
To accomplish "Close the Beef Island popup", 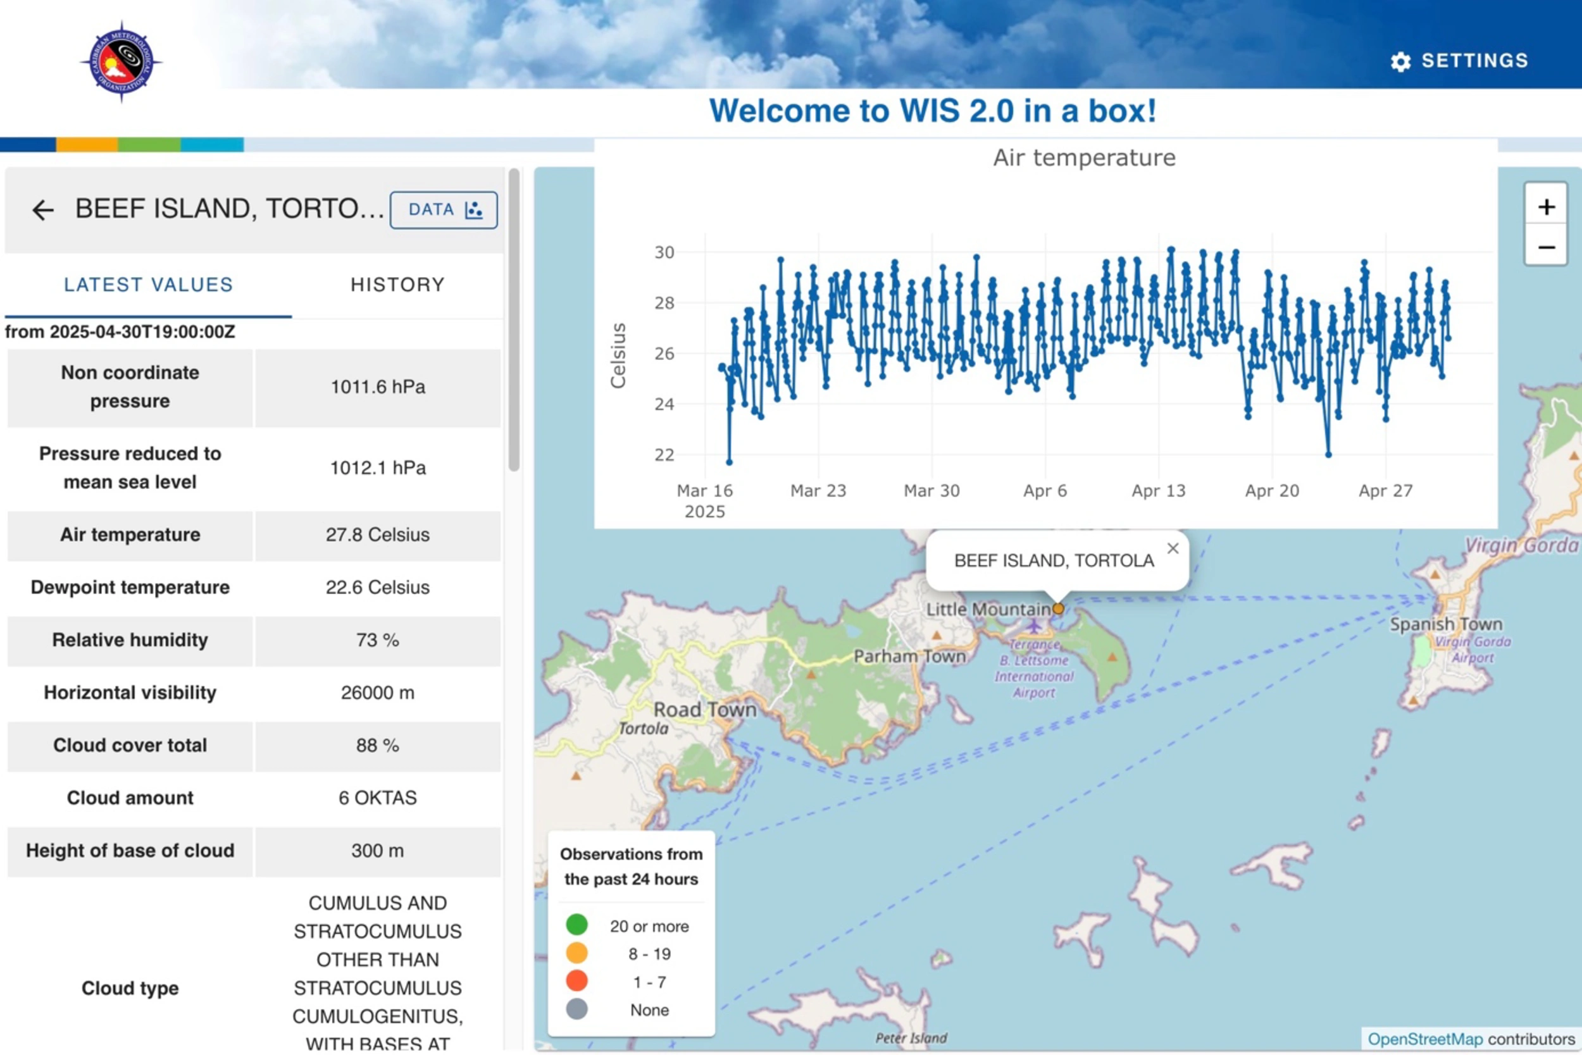I will pyautogui.click(x=1173, y=548).
